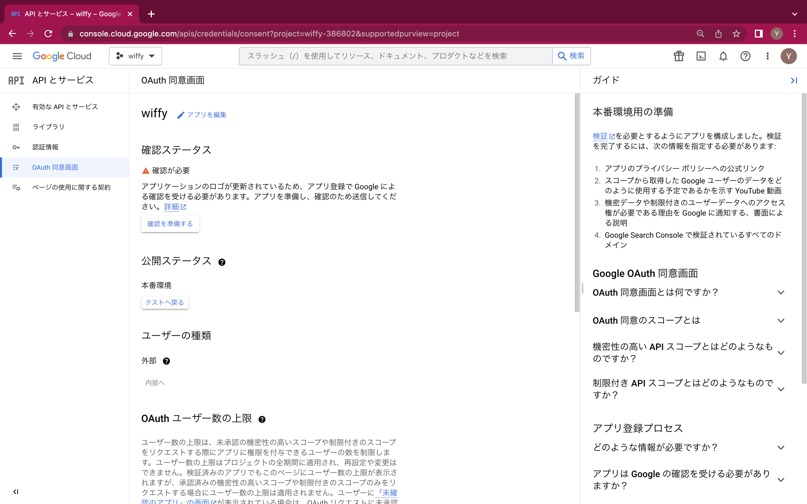Viewport: 807px width, 504px height.
Task: Click the browser forward arrow
Action: pyautogui.click(x=30, y=34)
